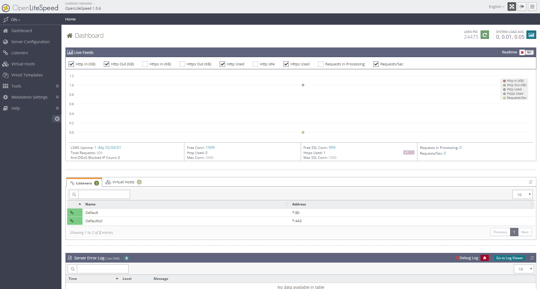This screenshot has width=540, height=289.
Task: Click the Go to Log Viewer button
Action: pos(509,258)
